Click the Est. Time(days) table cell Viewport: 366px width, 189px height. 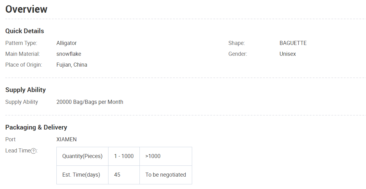(82, 175)
